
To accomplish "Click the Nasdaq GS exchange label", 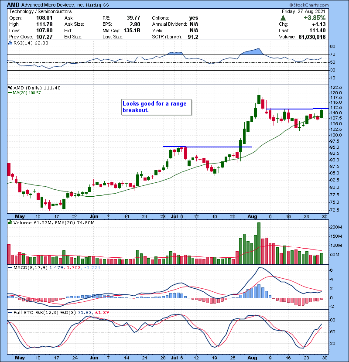I will click(97, 5).
